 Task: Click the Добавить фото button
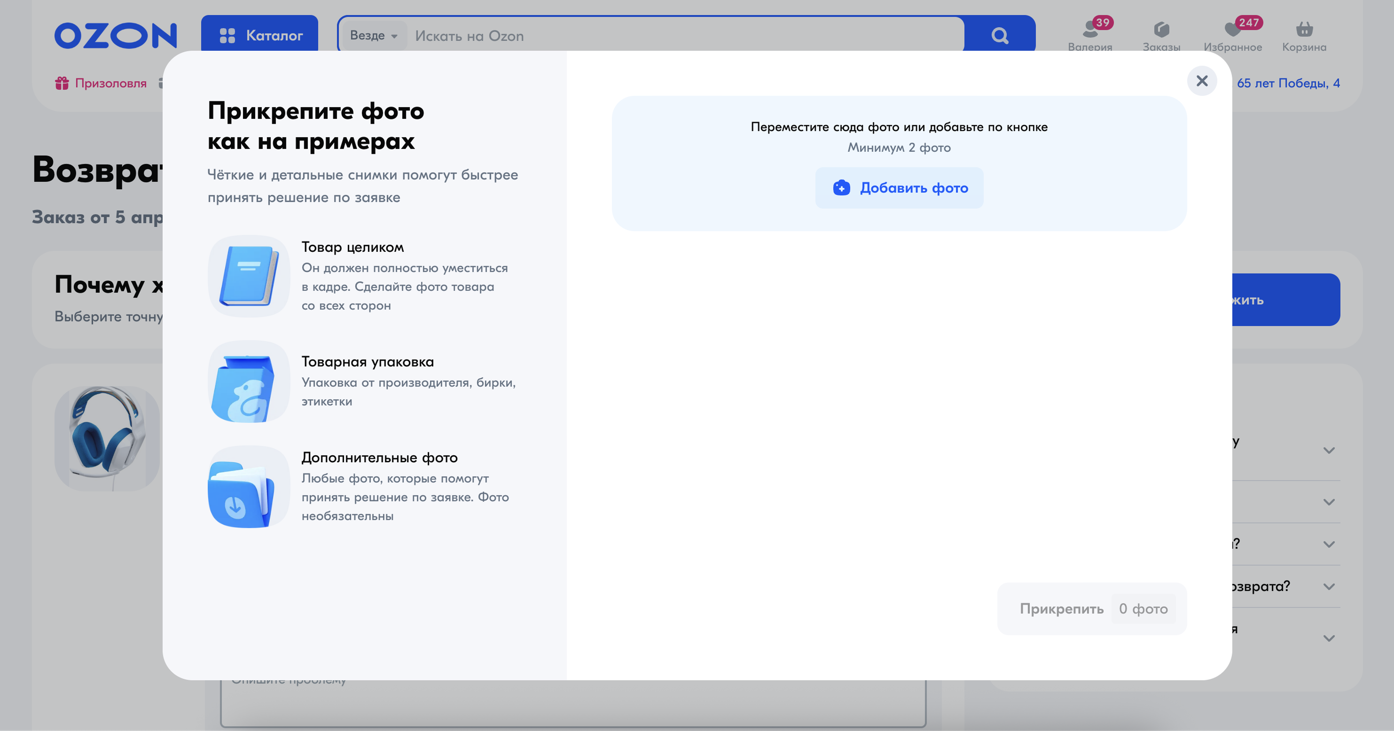900,188
